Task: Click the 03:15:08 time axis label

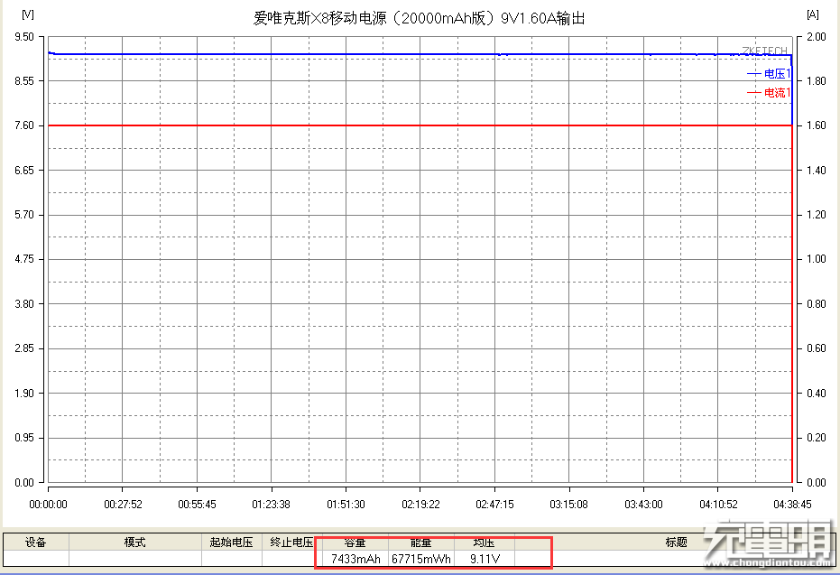Action: pyautogui.click(x=569, y=505)
